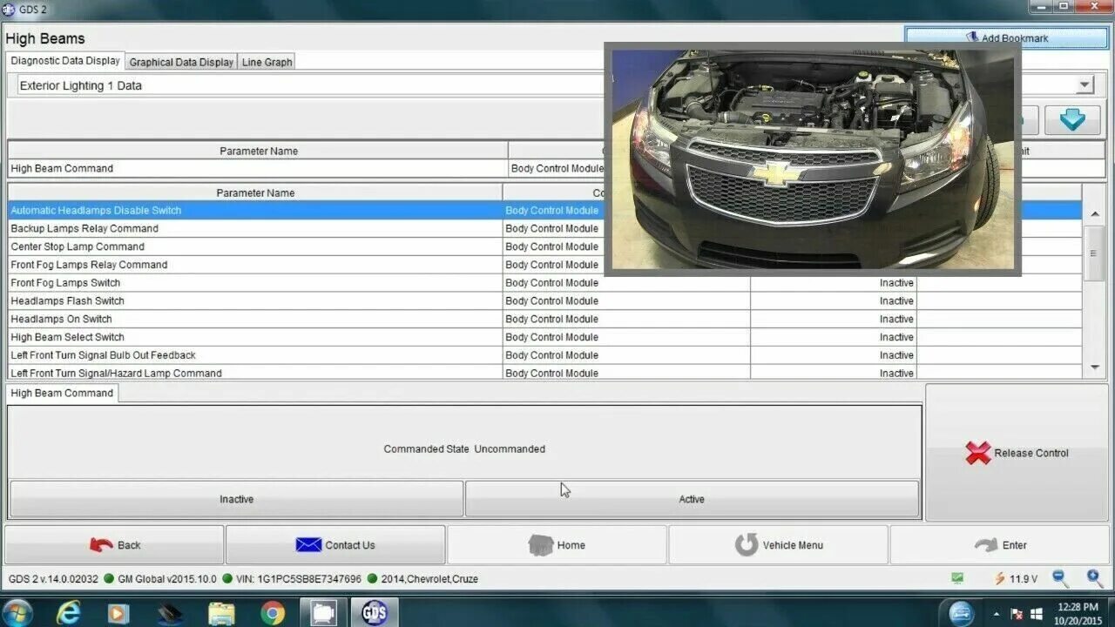Switch to the Diagnostic Data Display tab

point(65,61)
